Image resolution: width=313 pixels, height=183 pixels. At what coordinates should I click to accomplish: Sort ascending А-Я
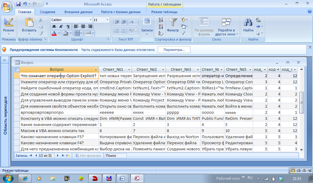[x=161, y=20]
